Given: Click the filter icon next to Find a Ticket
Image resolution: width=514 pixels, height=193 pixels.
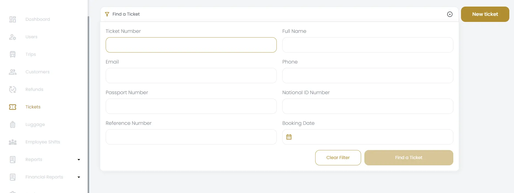Looking at the screenshot, I should coord(107,14).
